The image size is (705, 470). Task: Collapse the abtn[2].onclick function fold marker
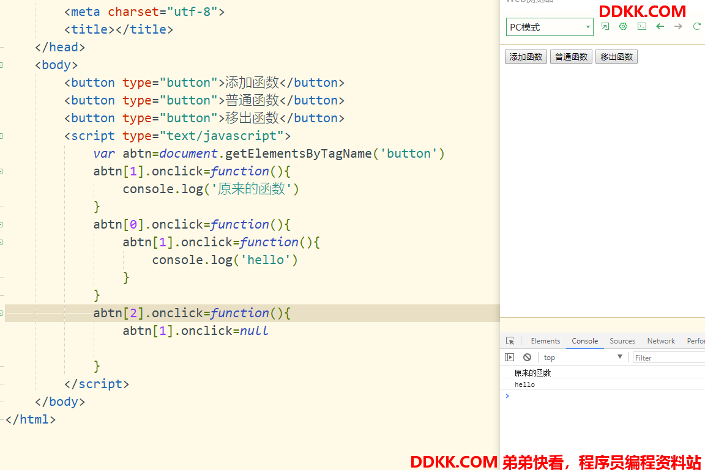coord(1,313)
